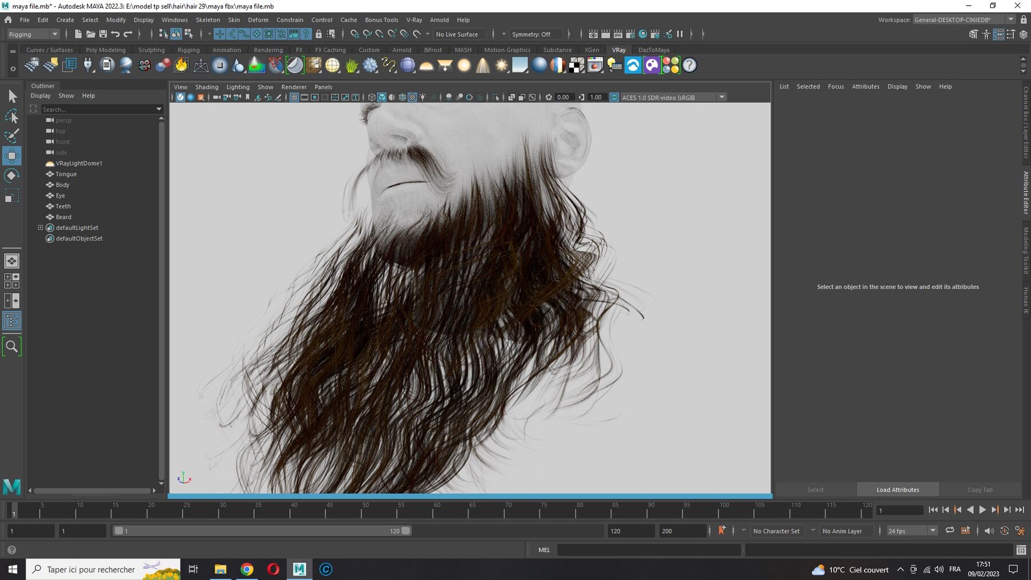This screenshot has height=580, width=1031.
Task: Click the Redo arrow icon
Action: 128,34
